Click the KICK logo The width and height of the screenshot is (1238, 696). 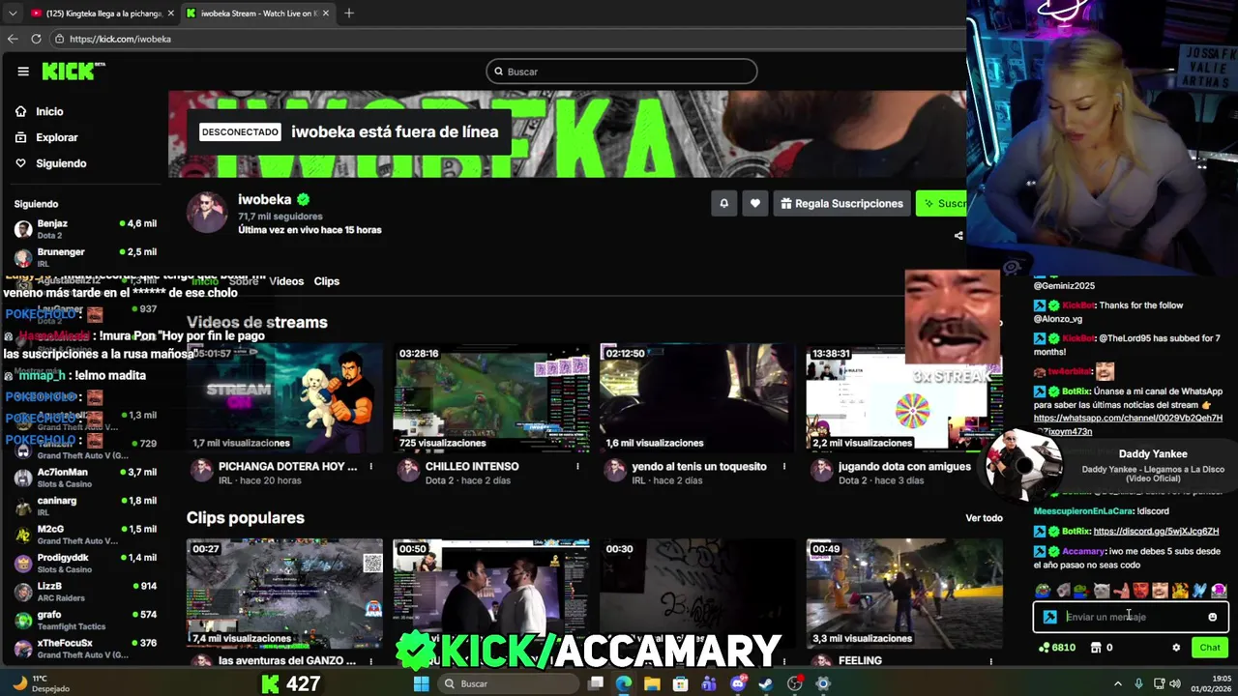(73, 71)
